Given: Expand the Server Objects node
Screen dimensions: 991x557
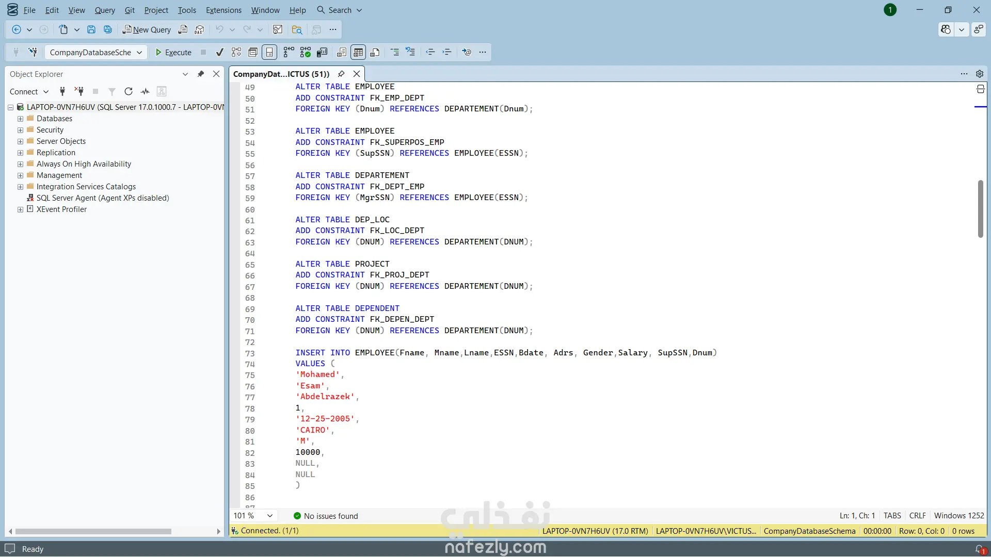Looking at the screenshot, I should [x=20, y=141].
